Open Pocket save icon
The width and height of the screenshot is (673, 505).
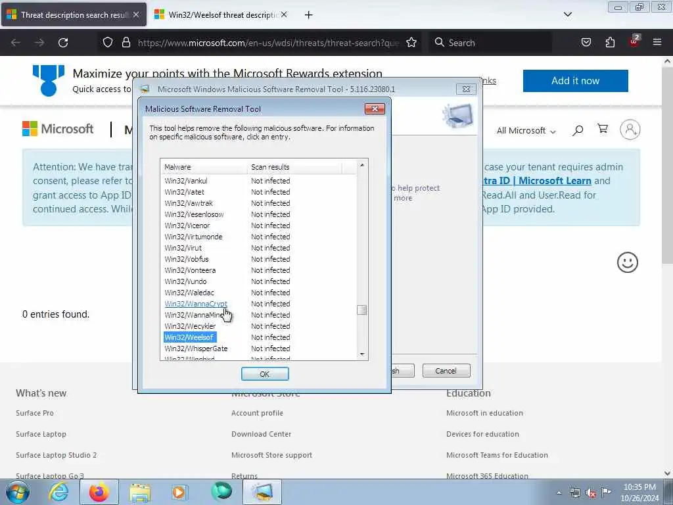(x=586, y=42)
